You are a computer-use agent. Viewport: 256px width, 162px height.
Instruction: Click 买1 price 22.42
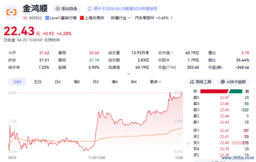[x=224, y=130]
